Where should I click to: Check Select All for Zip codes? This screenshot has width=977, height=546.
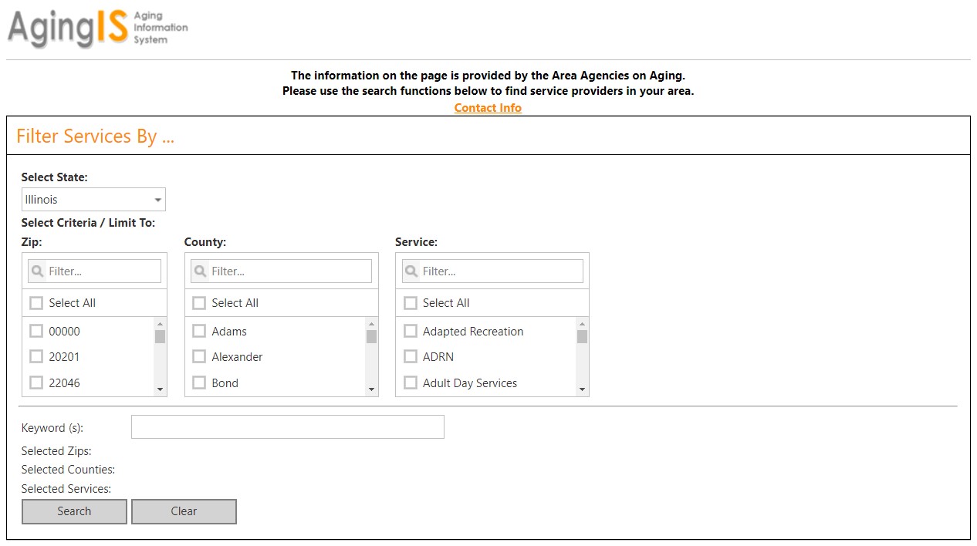coord(36,303)
